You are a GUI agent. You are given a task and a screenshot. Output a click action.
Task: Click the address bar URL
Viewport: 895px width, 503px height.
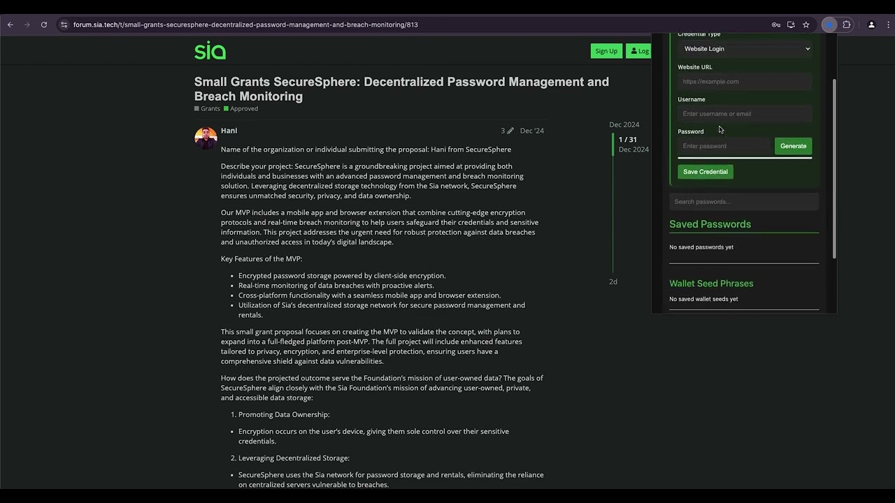tap(245, 24)
